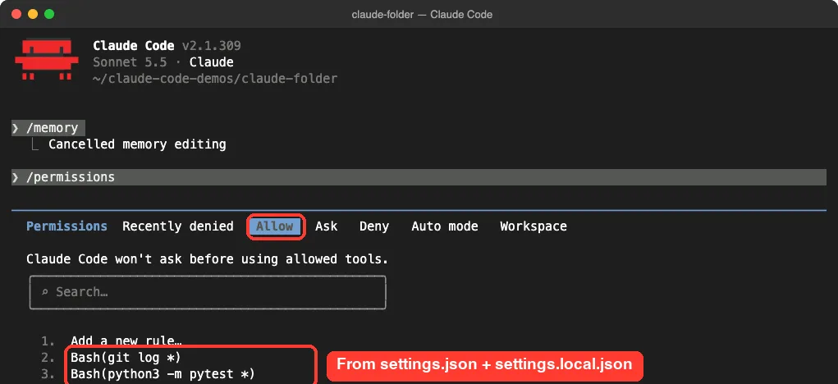Close the terminal window with red button

[x=16, y=15]
